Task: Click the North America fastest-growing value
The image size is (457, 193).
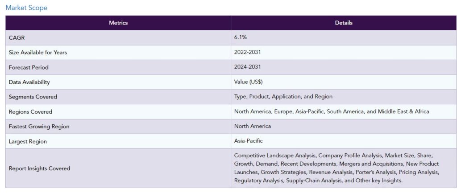Action: pos(253,126)
